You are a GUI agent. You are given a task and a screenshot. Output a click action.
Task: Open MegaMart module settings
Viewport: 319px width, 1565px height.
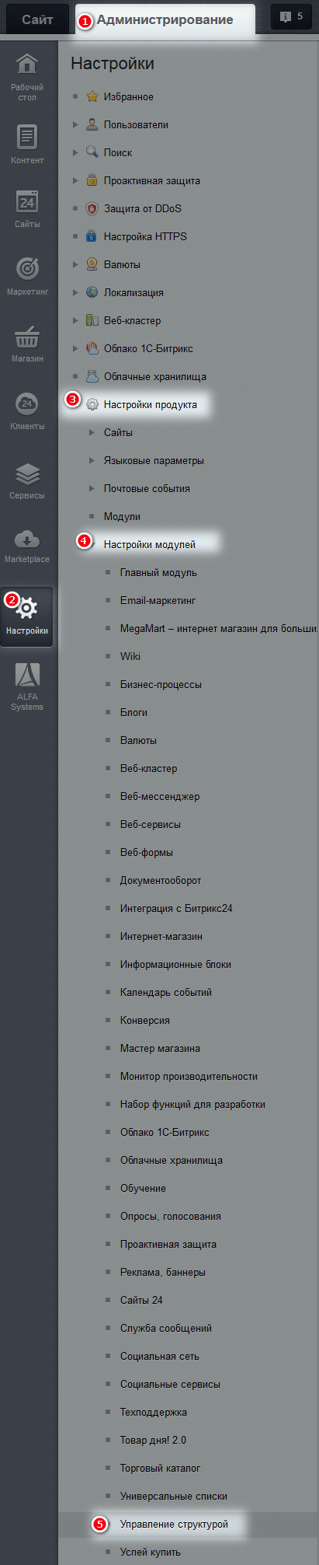219,628
